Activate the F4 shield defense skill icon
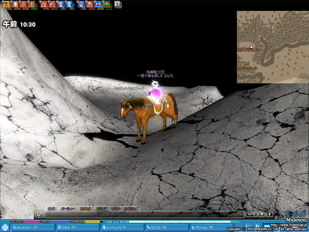The image size is (309, 232). [x=31, y=5]
